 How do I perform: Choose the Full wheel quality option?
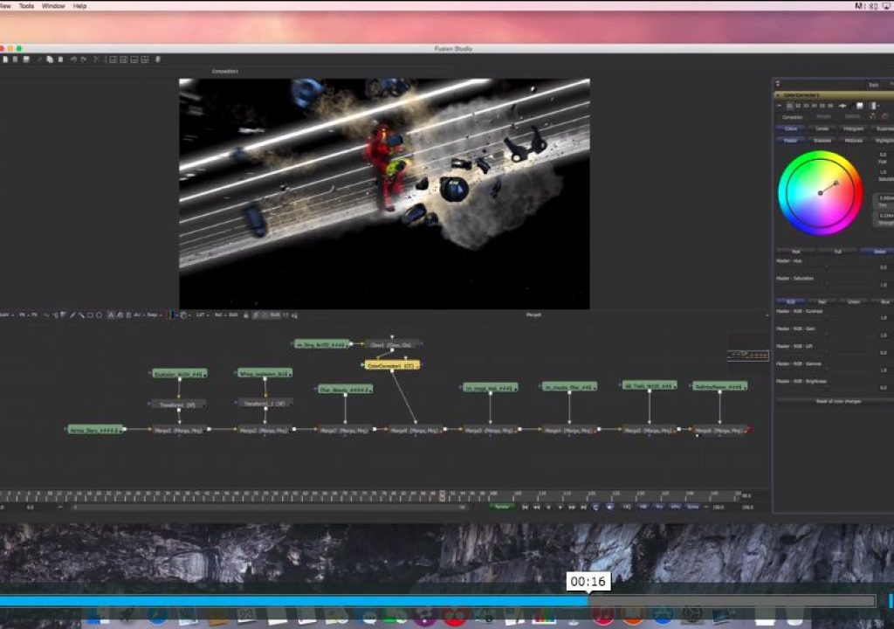click(837, 251)
